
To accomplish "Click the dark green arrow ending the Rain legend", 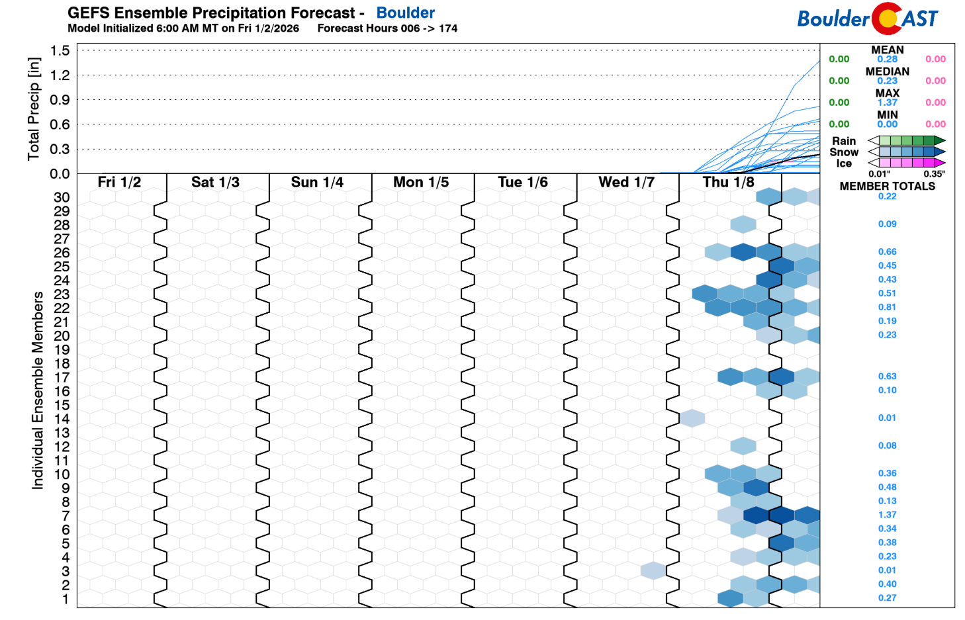I will pyautogui.click(x=939, y=140).
